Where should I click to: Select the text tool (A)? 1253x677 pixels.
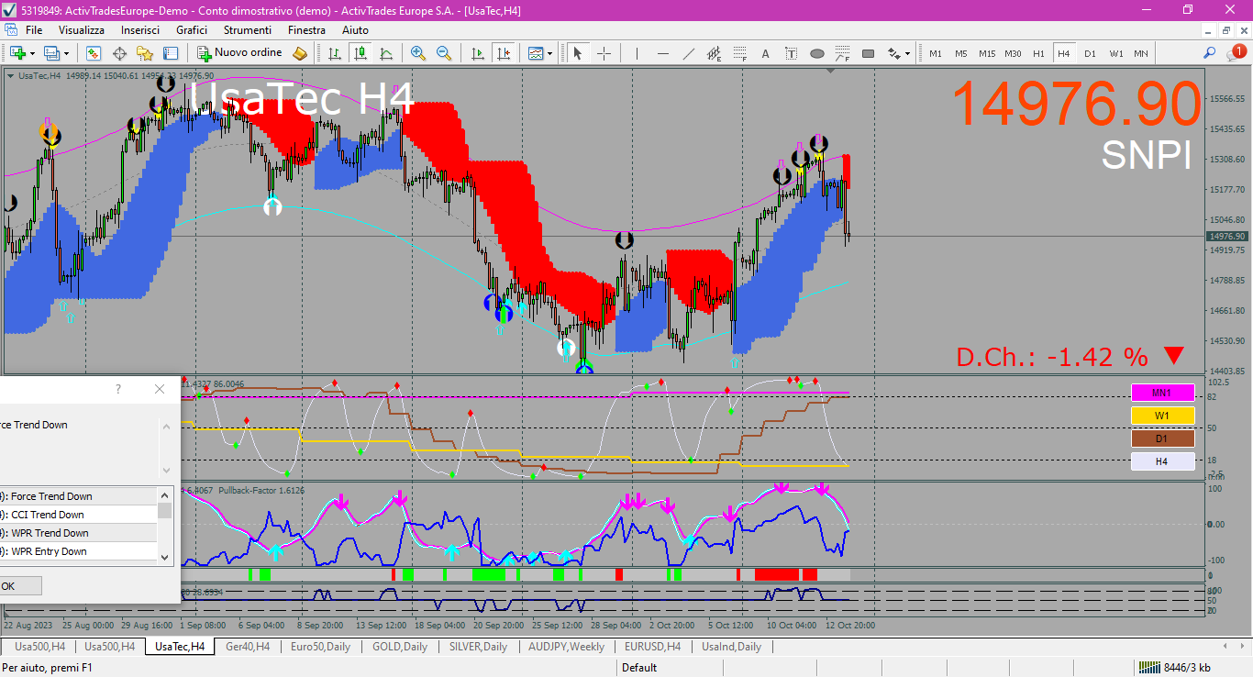click(765, 53)
